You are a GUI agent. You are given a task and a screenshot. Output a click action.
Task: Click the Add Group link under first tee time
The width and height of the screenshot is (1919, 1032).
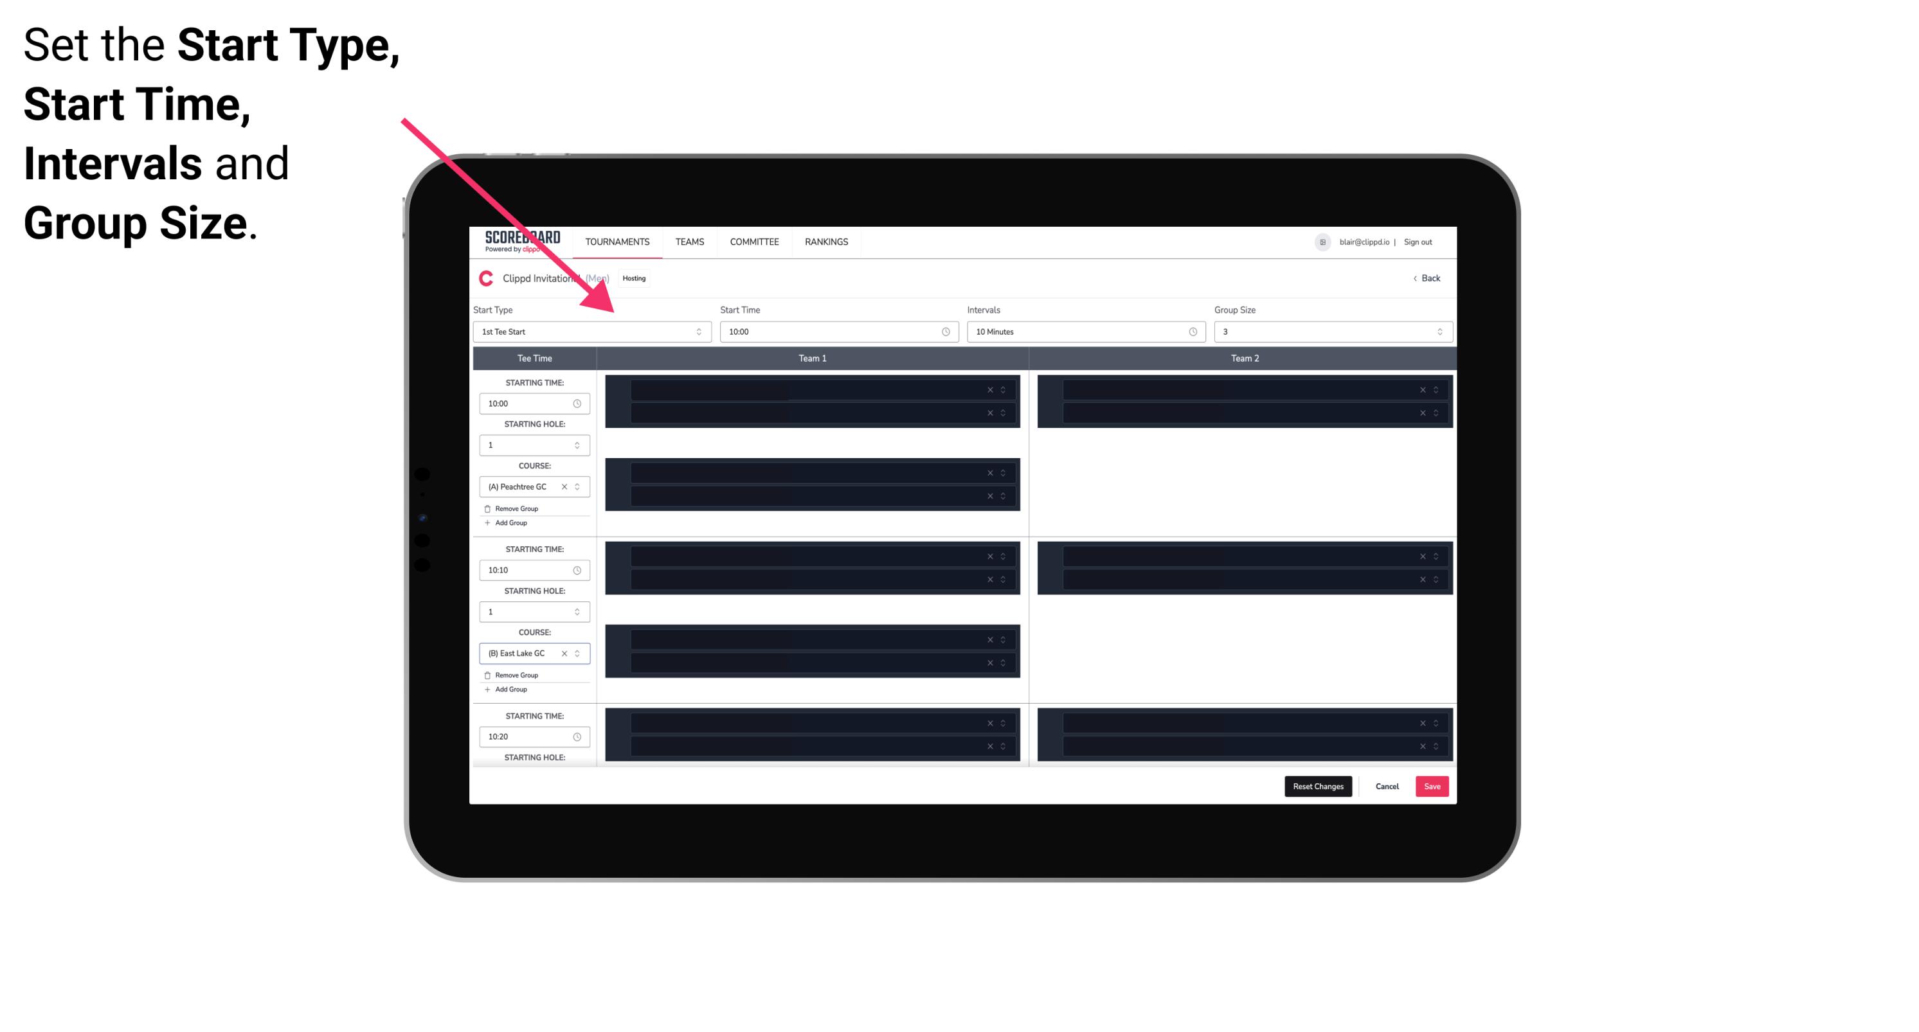click(x=510, y=522)
